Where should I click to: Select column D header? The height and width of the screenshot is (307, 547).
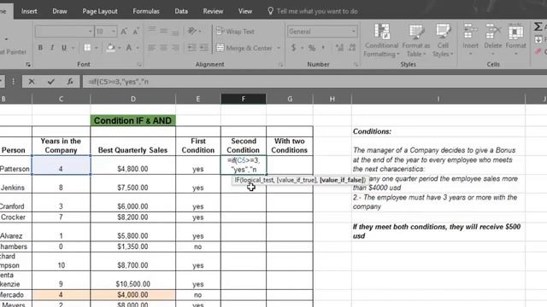[133, 99]
